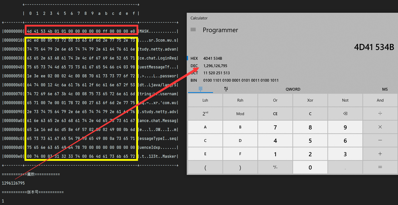Click the digit 1 key
Screen dimensions: 398x205
[275, 154]
